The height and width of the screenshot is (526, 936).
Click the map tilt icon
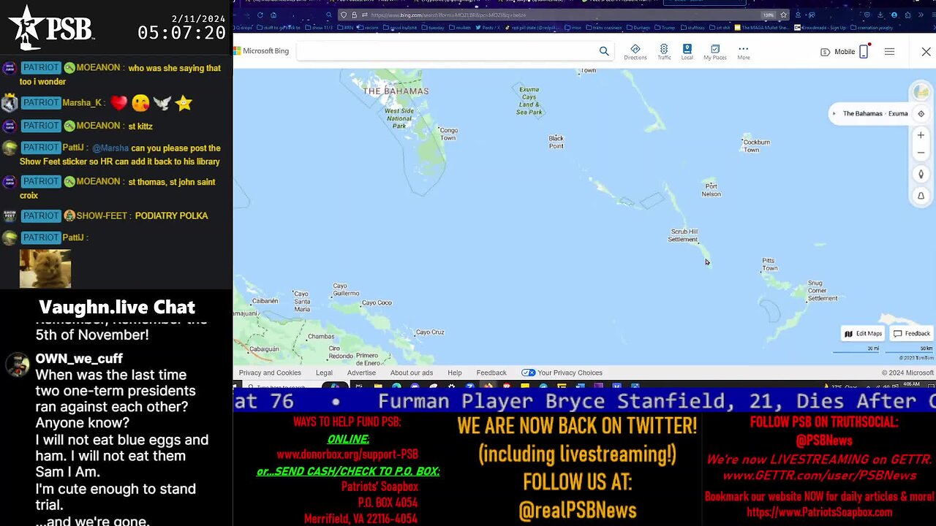coord(921,196)
